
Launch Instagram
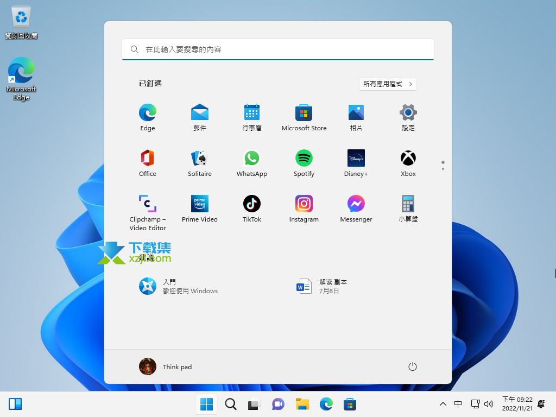point(304,209)
